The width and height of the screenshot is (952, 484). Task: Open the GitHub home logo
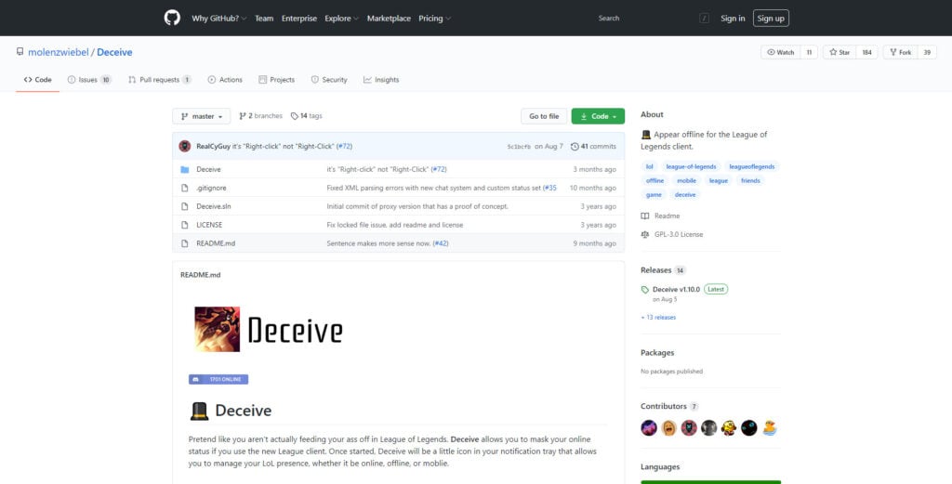click(x=172, y=18)
